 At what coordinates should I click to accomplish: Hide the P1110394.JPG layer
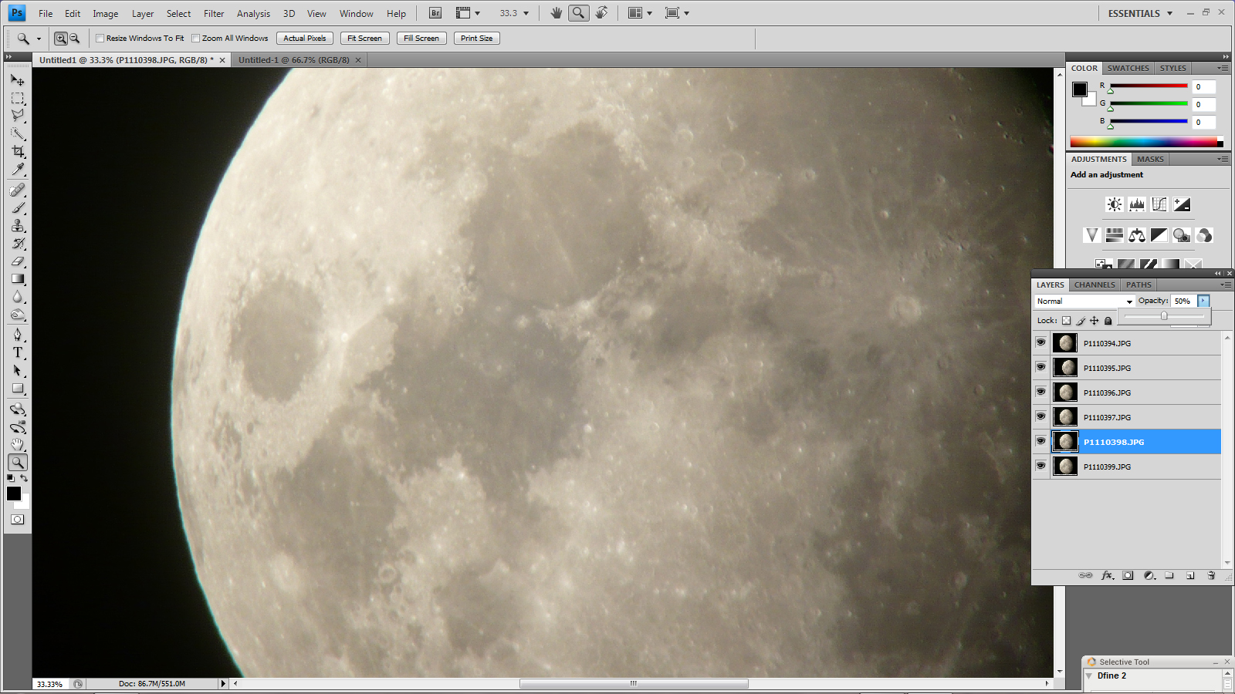point(1040,342)
